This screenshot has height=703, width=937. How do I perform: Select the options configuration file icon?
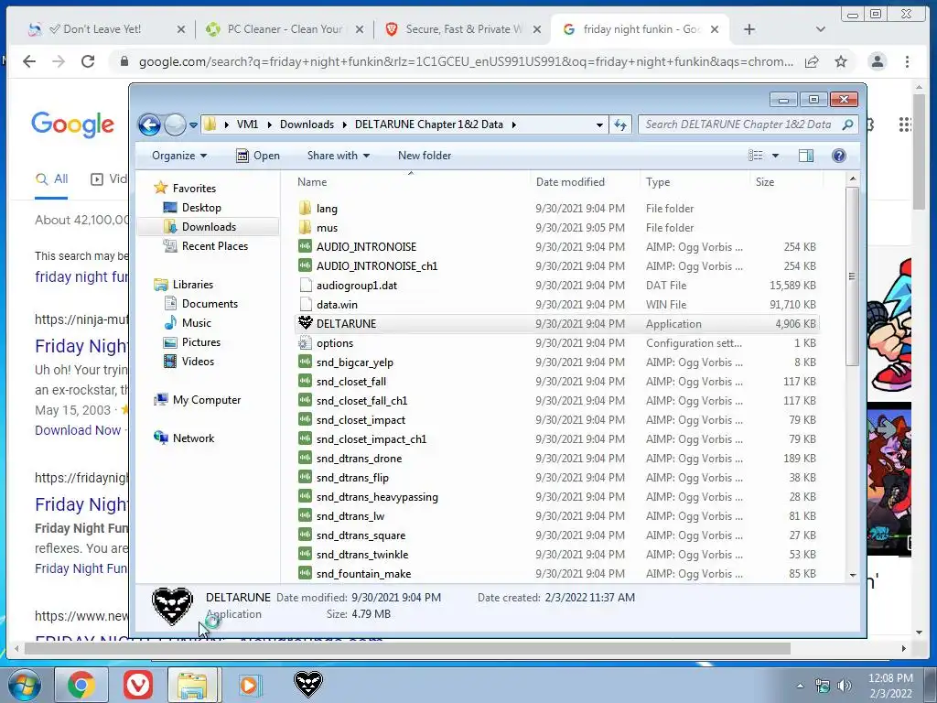click(305, 342)
